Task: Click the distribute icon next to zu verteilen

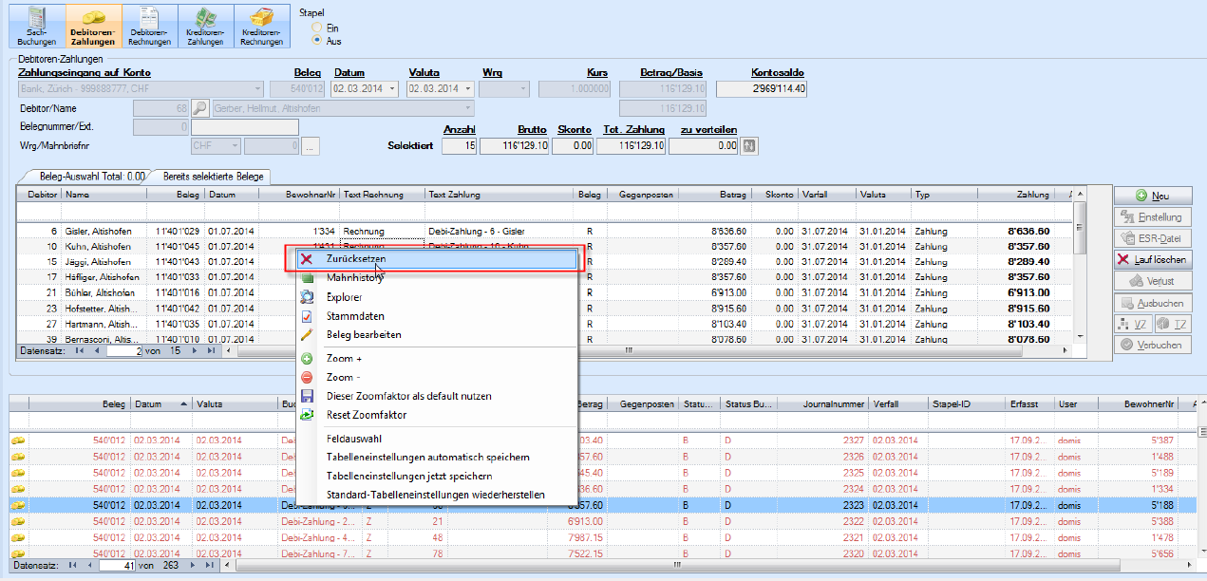Action: (750, 146)
